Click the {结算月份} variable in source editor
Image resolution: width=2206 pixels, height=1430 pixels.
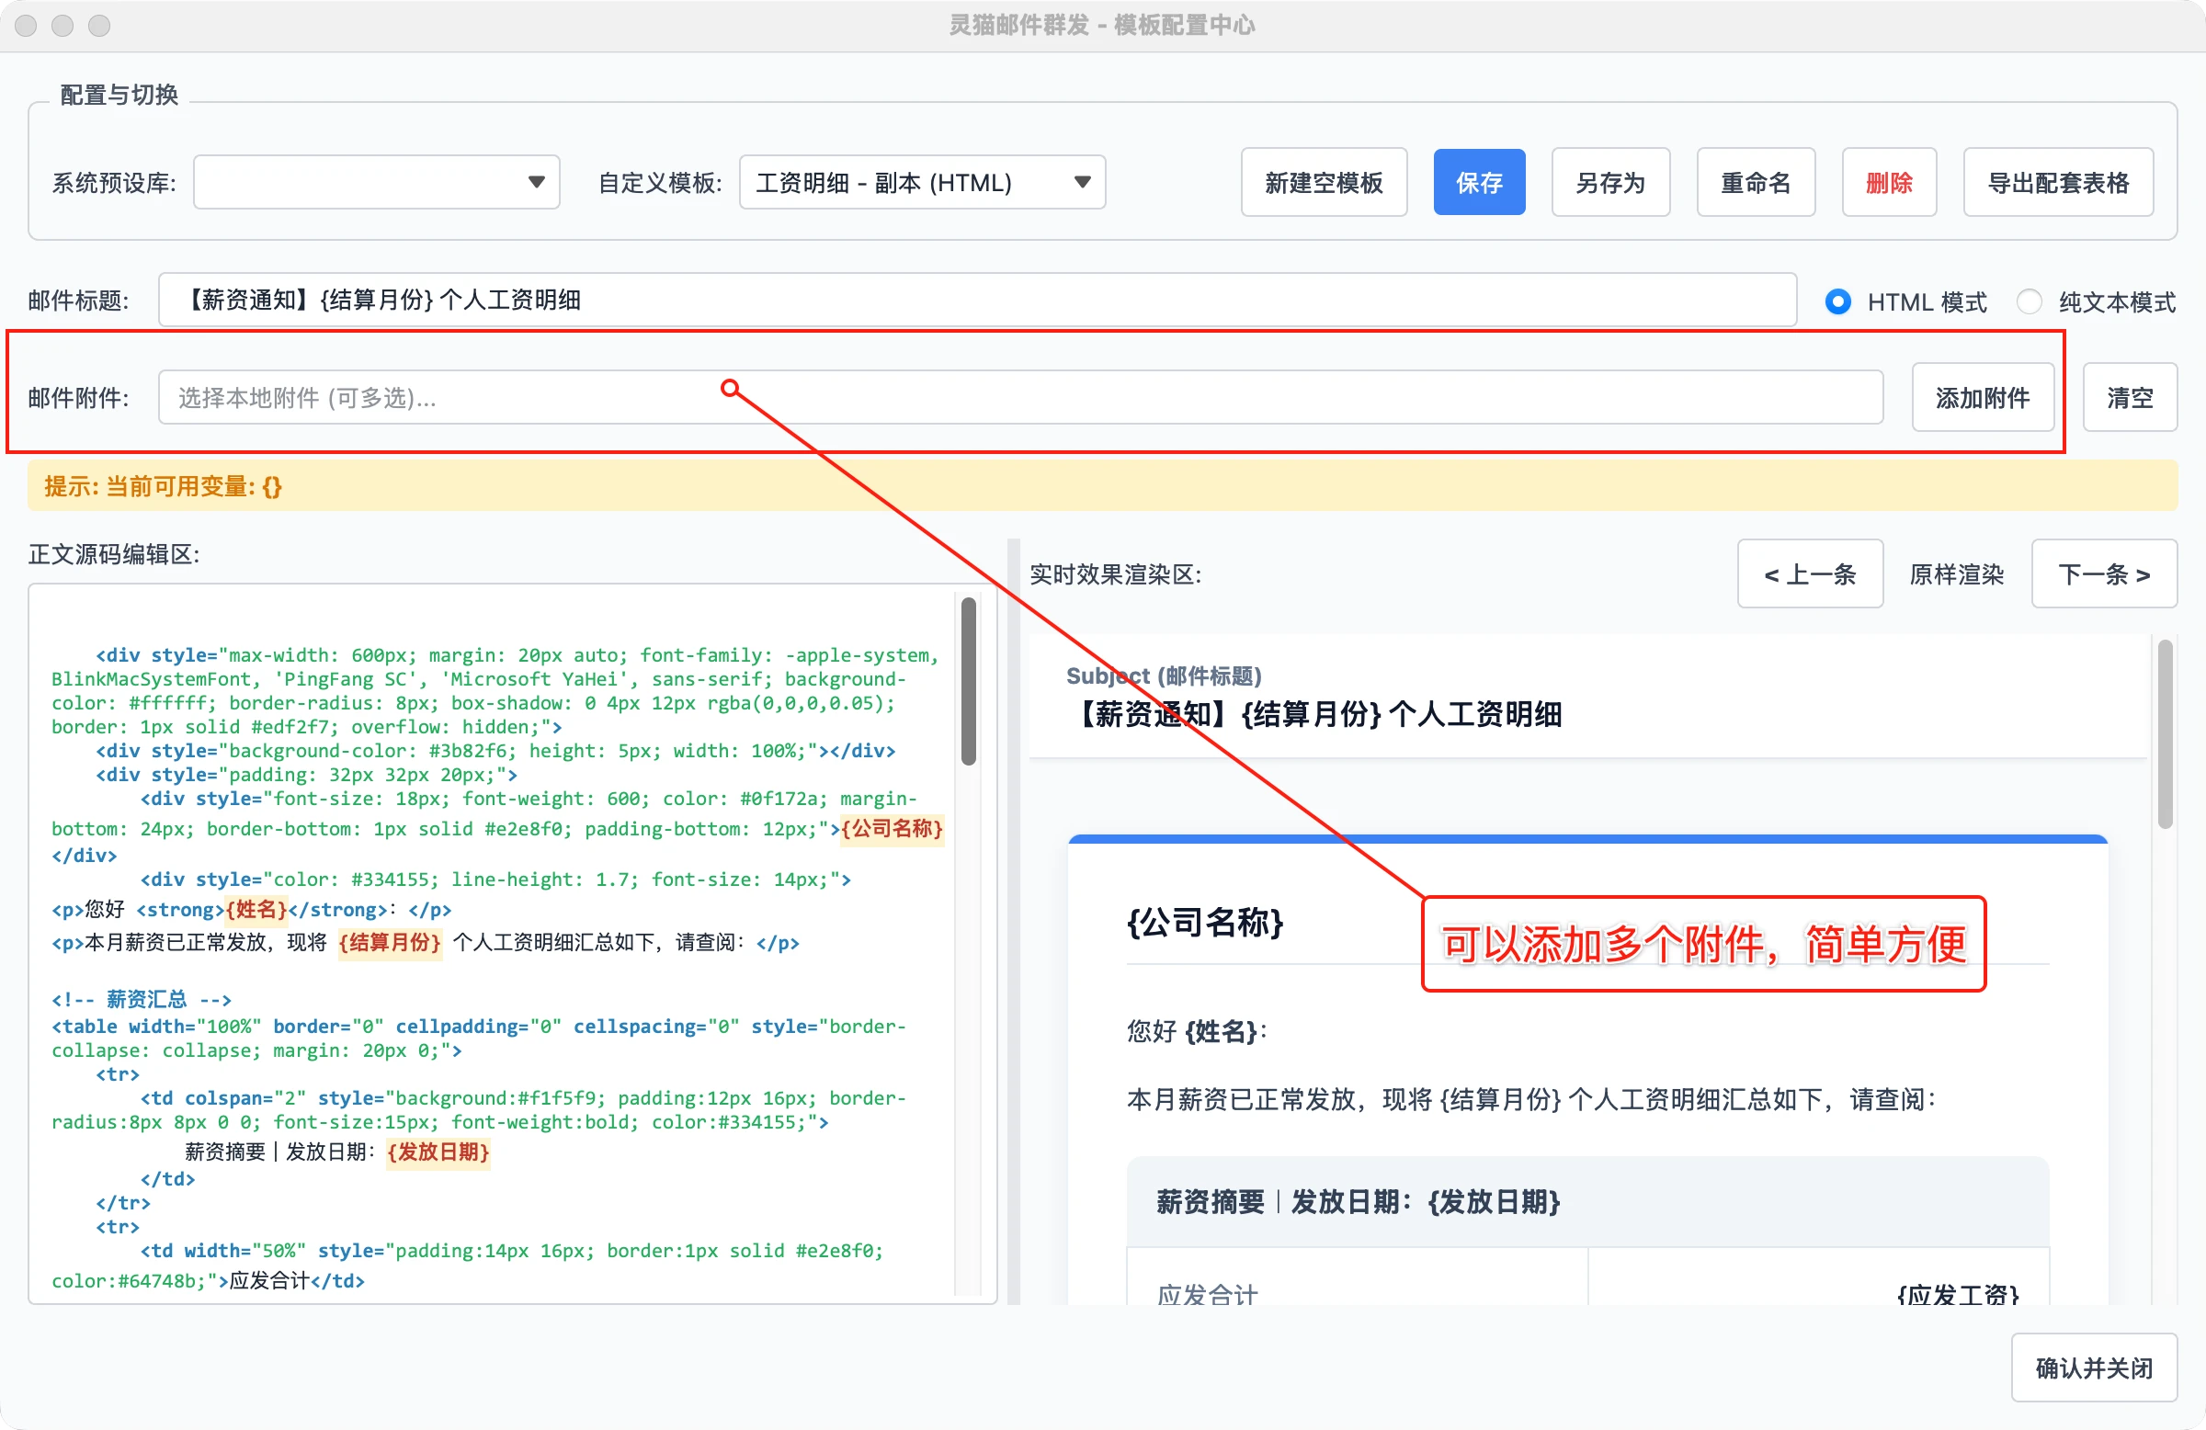pyautogui.click(x=390, y=943)
